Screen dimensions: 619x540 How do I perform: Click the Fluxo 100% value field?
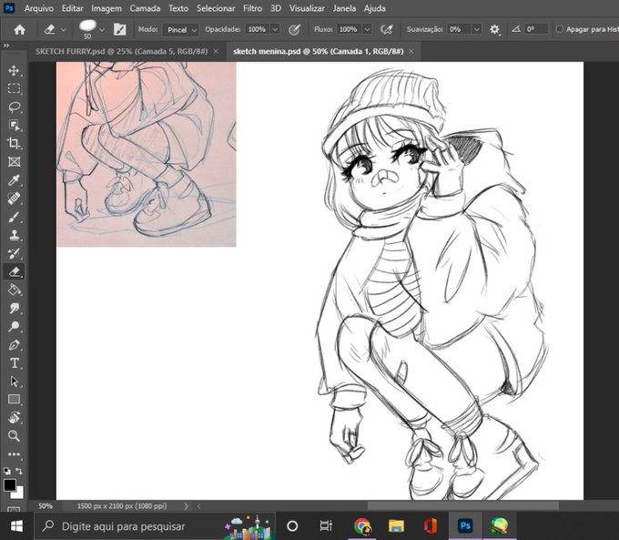coord(350,29)
